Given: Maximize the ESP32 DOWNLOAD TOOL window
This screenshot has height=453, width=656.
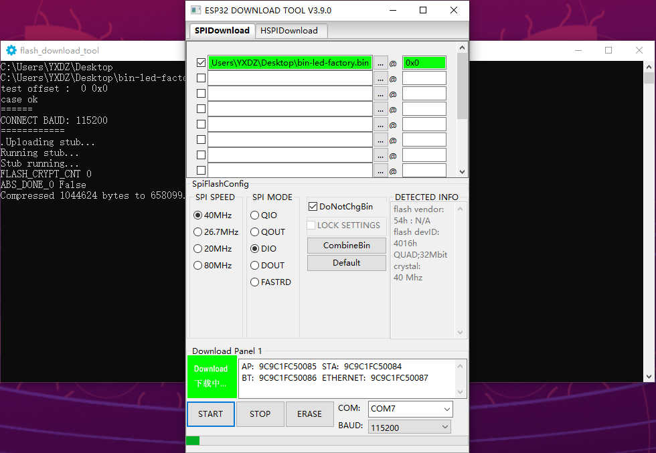Looking at the screenshot, I should tap(423, 10).
